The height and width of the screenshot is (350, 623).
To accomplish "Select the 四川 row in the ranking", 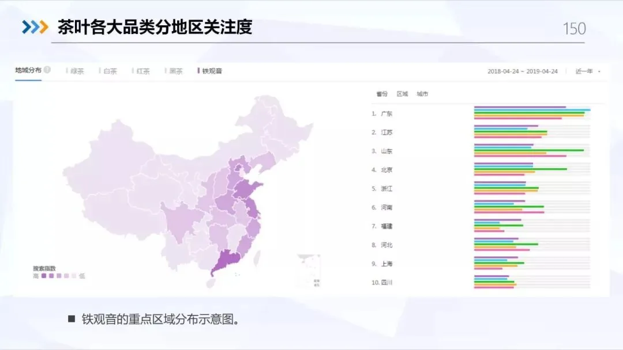I will point(481,283).
